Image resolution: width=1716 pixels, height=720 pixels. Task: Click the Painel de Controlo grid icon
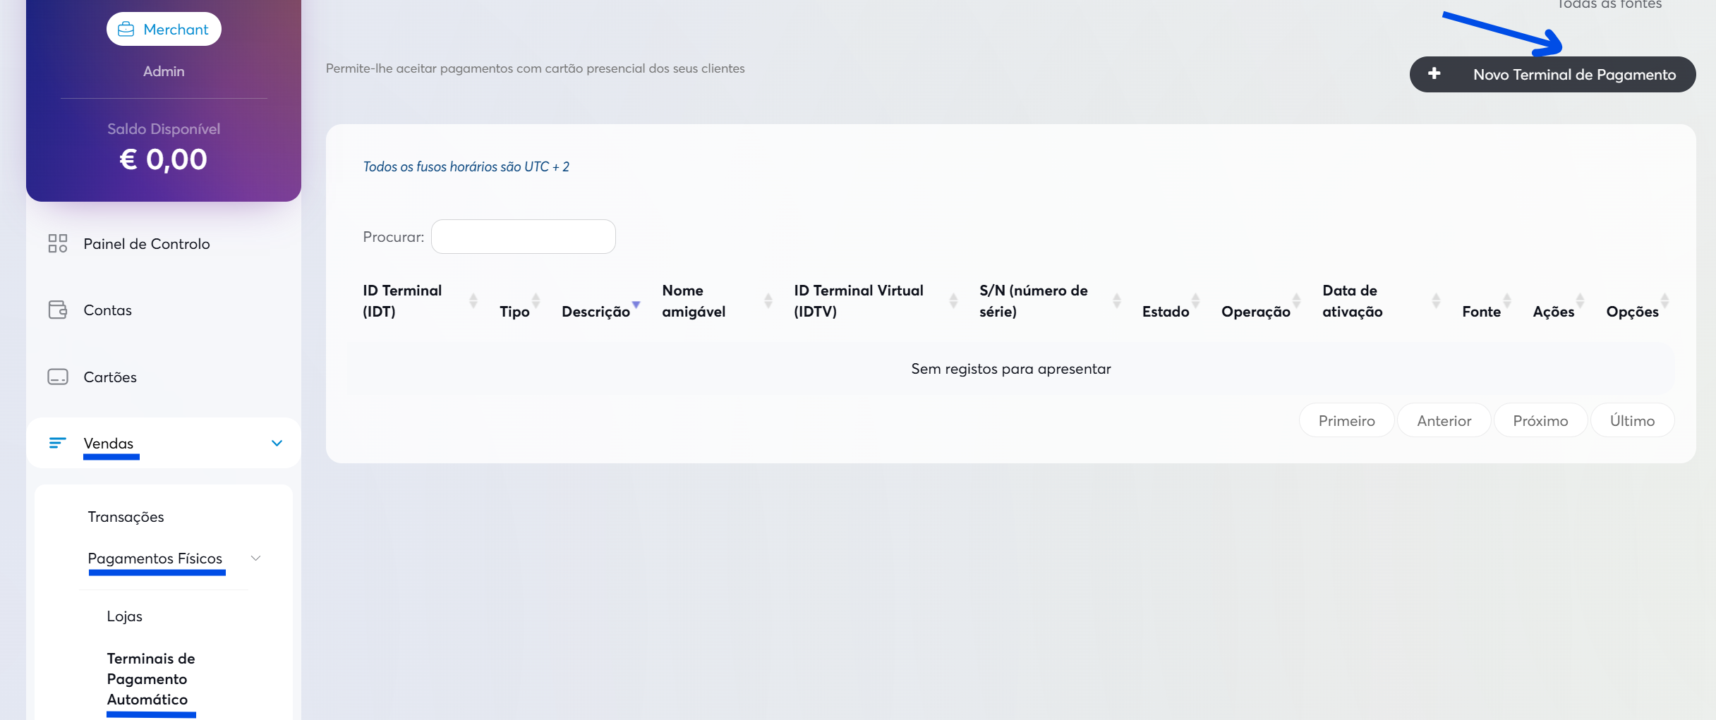click(57, 244)
